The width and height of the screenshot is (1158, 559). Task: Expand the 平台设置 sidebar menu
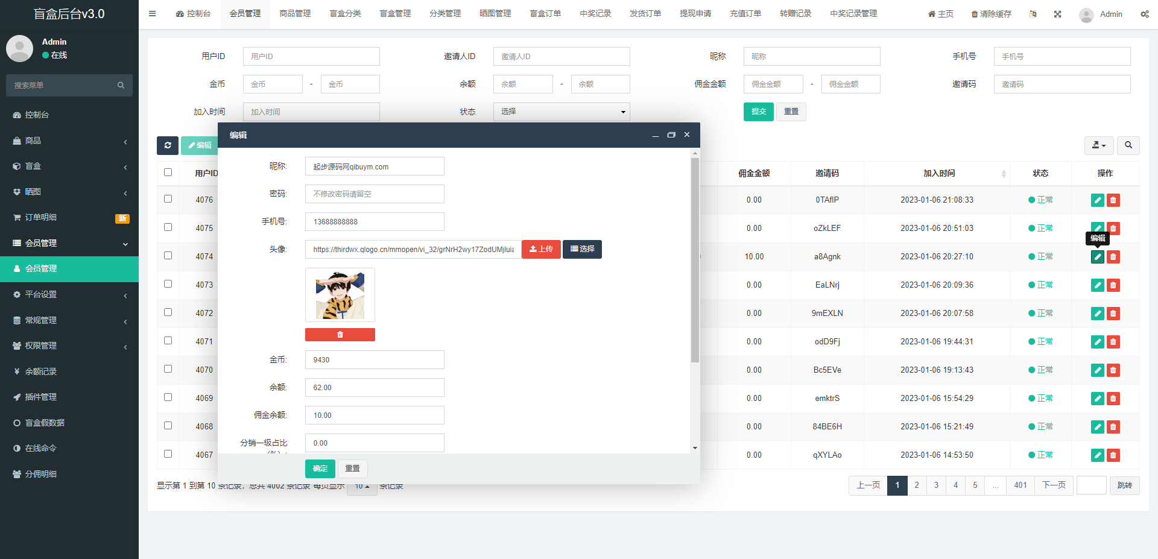(x=69, y=294)
